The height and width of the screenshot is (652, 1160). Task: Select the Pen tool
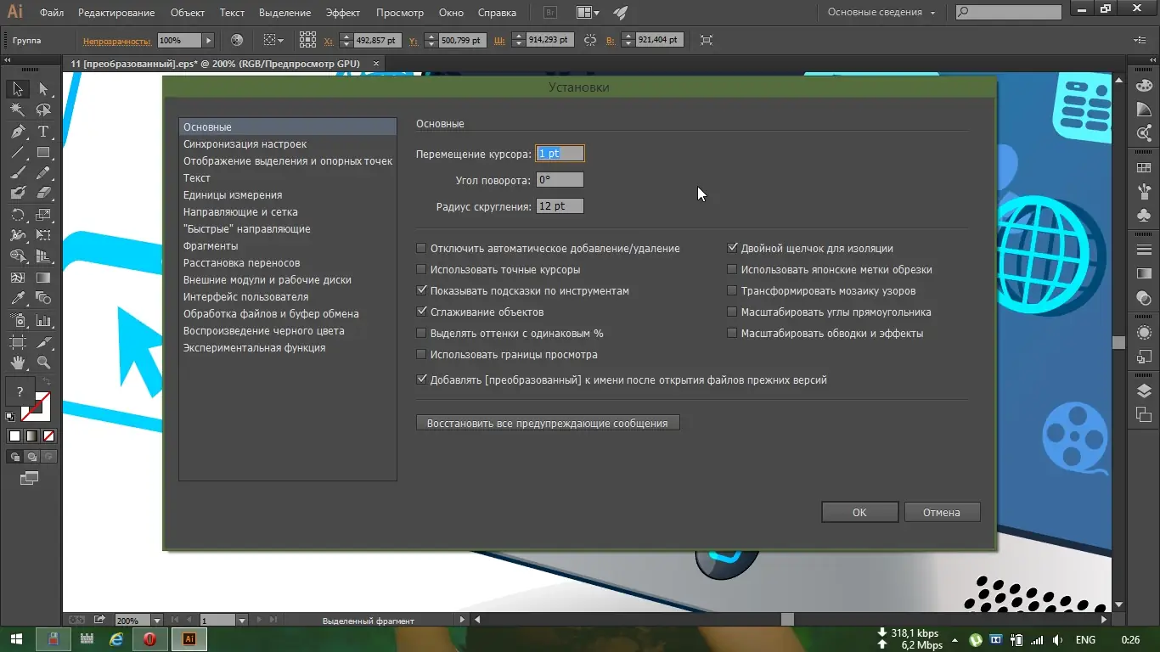(18, 132)
